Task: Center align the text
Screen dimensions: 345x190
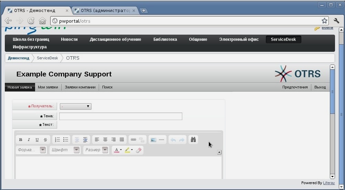Action: pyautogui.click(x=105, y=140)
